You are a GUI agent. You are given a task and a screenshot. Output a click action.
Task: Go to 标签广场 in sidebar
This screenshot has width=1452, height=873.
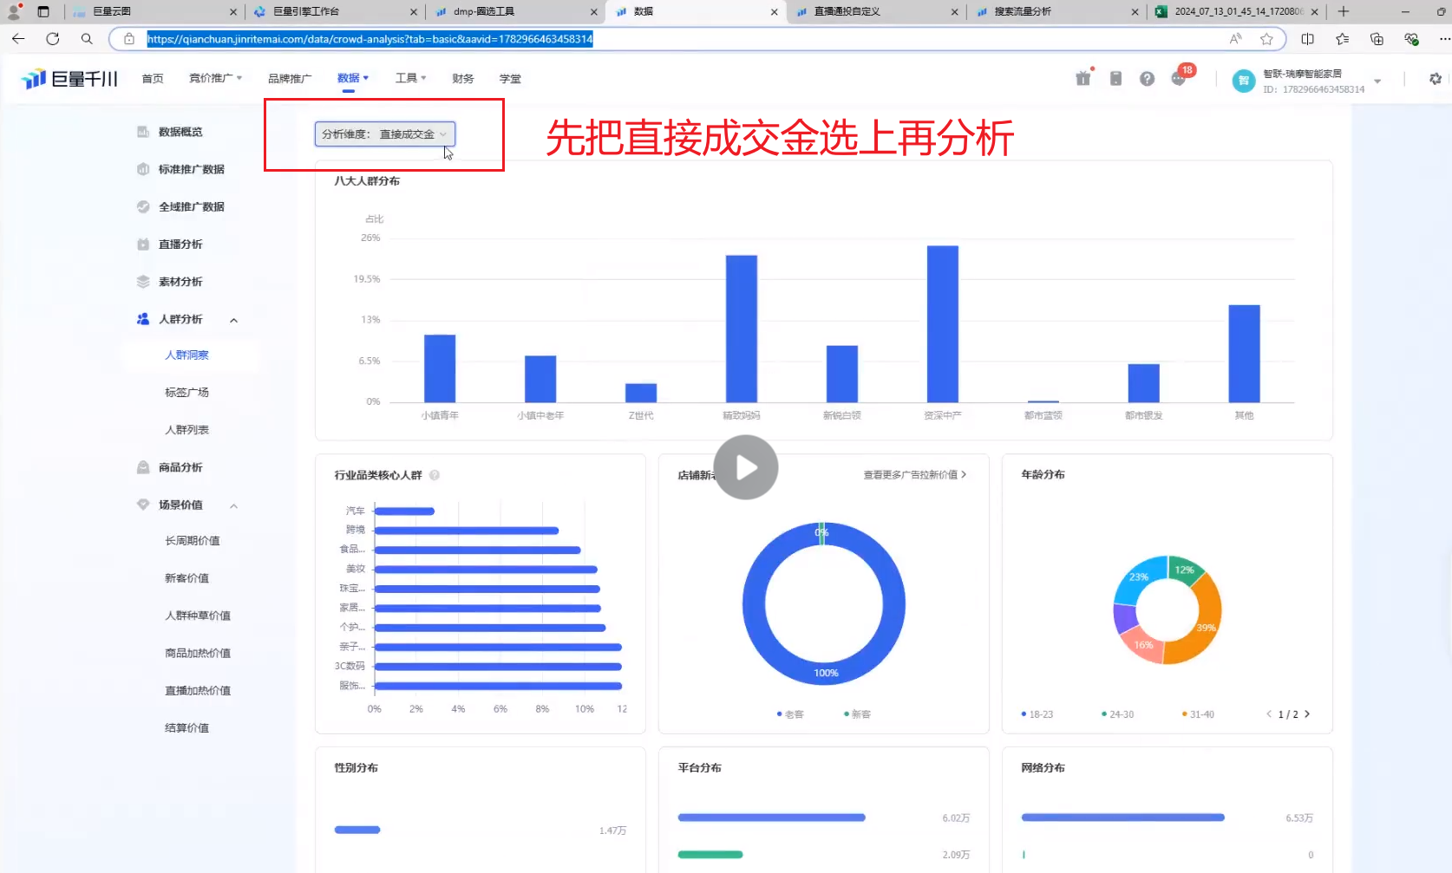coord(186,393)
